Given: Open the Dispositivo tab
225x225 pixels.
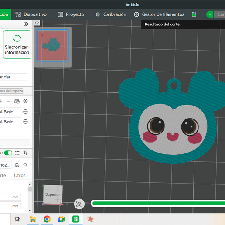Looking at the screenshot, I should (x=31, y=14).
